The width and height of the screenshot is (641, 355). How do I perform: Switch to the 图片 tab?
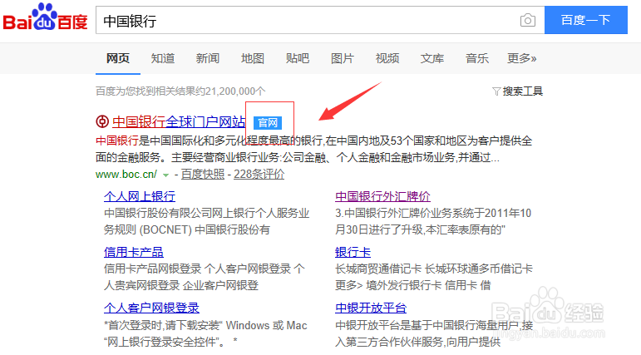tap(343, 58)
